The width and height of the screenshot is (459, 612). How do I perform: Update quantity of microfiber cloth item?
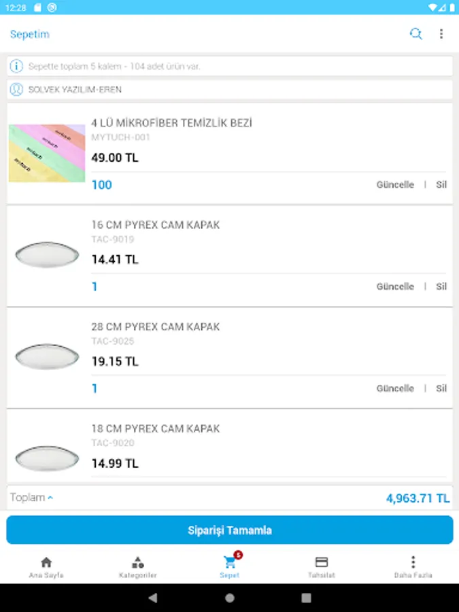point(395,185)
